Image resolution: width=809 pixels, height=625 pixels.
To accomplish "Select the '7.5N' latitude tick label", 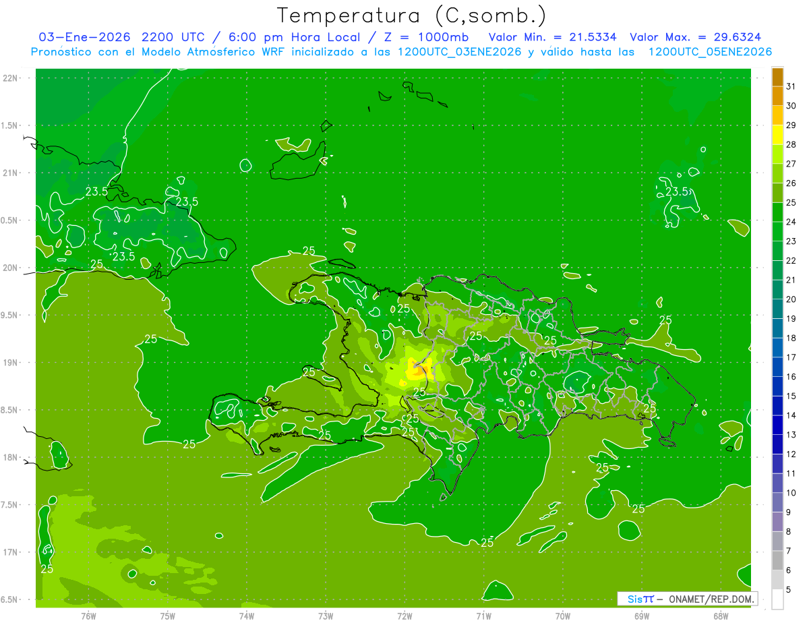I will (x=11, y=505).
